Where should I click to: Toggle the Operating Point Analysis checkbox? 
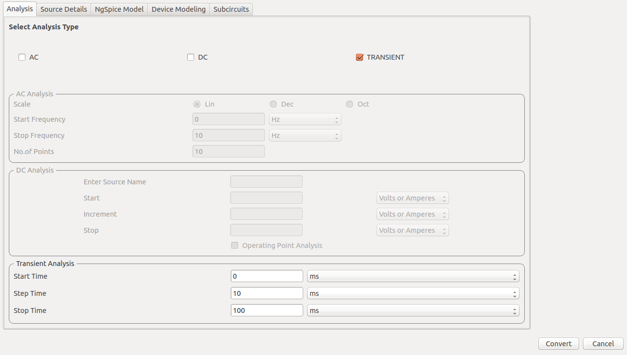(x=235, y=245)
